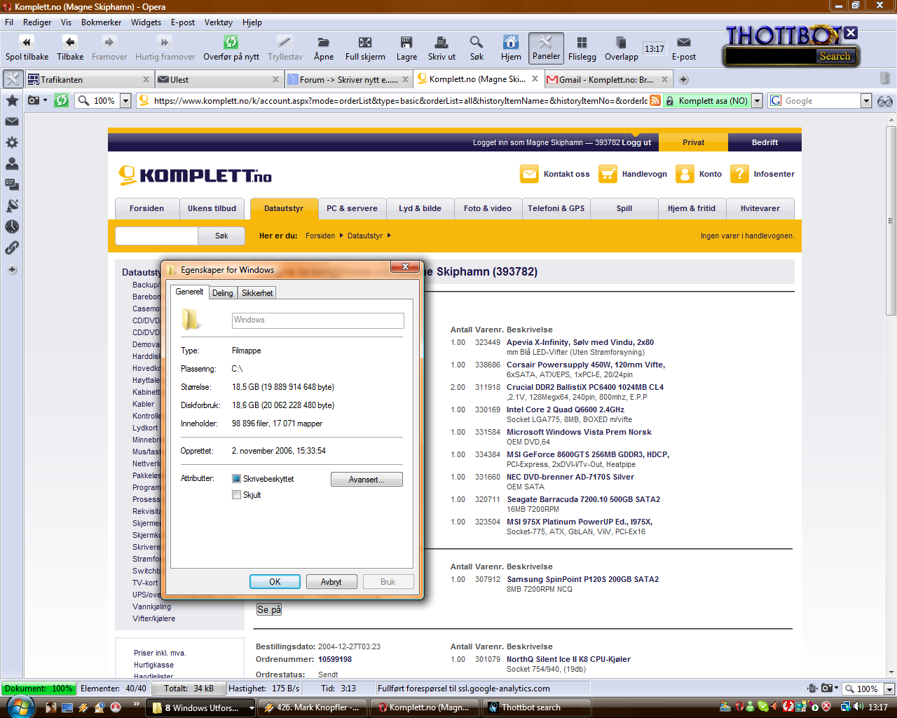This screenshot has height=718, width=897.
Task: Go to the Hjem home page
Action: pyautogui.click(x=511, y=42)
